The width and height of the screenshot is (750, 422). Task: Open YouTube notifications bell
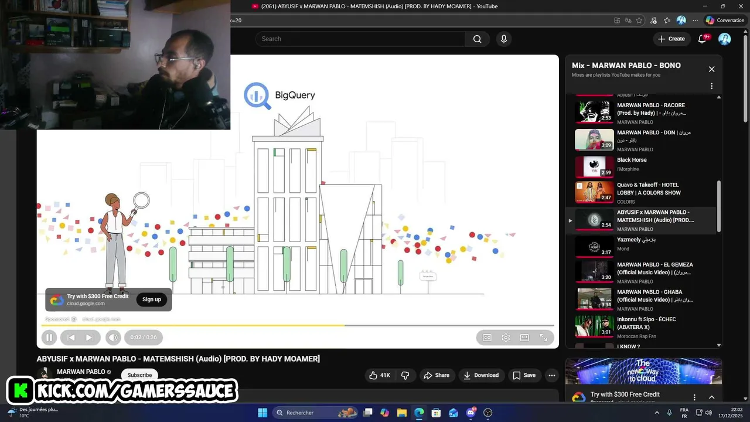703,39
